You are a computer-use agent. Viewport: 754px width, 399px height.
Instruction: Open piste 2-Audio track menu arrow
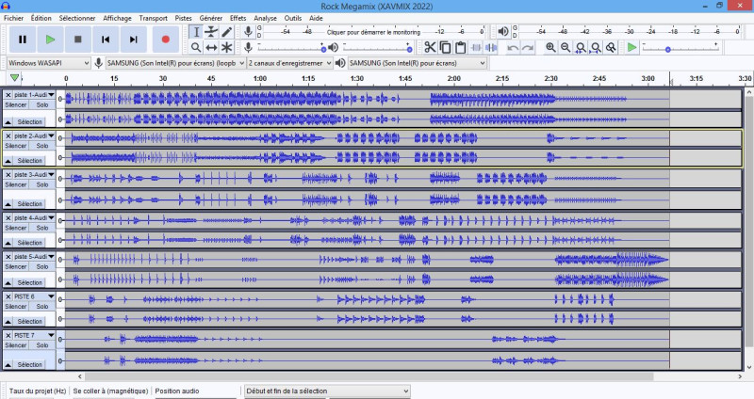point(52,136)
